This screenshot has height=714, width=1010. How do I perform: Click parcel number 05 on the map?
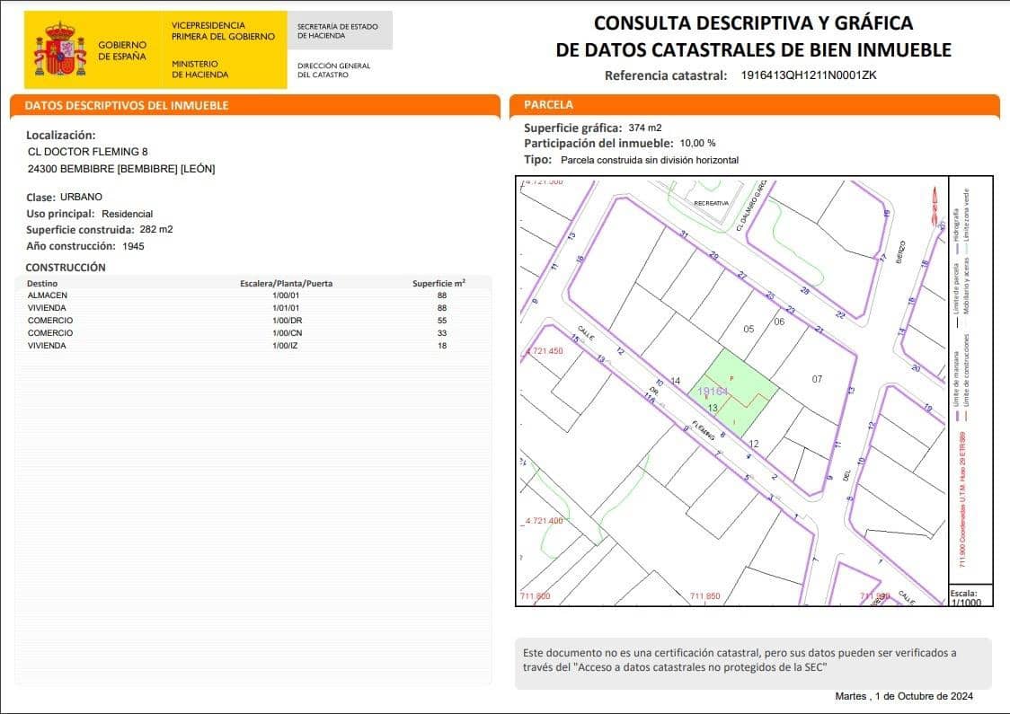749,330
